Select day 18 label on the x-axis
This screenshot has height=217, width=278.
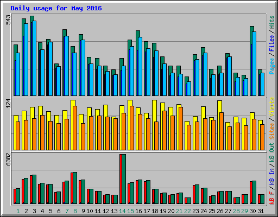coord(155,211)
